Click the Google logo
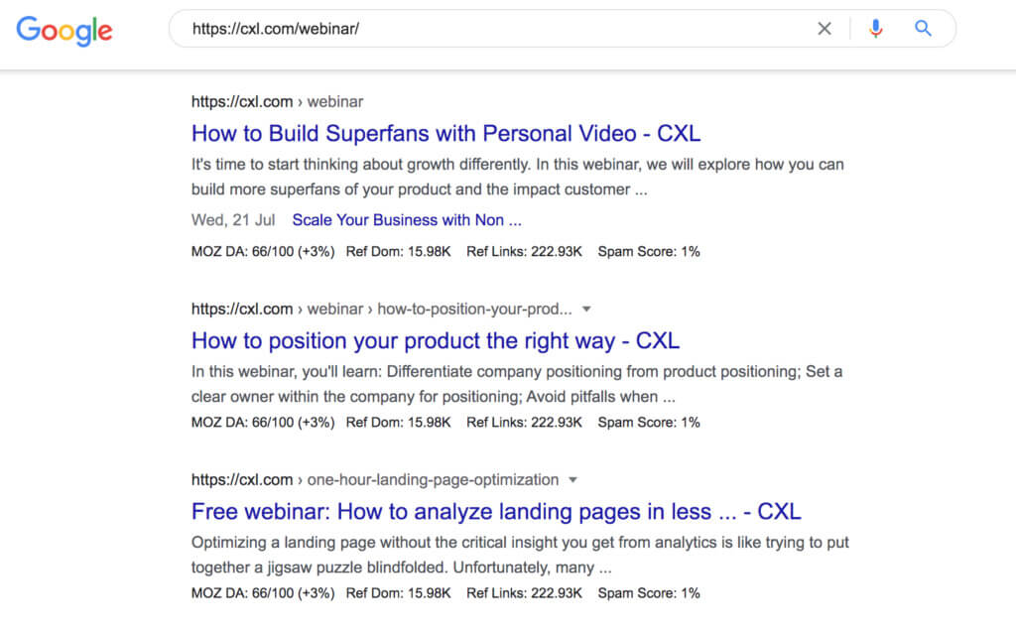 click(63, 31)
